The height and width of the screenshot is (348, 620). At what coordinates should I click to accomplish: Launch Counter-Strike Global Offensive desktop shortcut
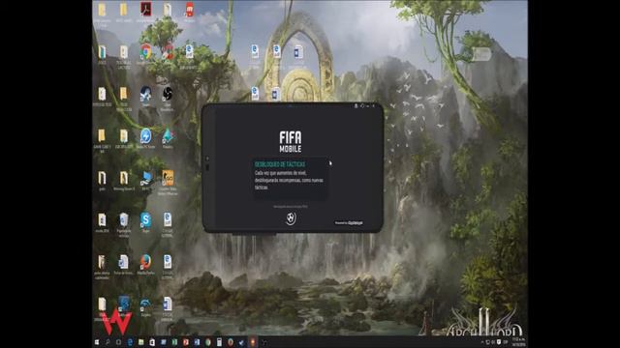tap(168, 178)
